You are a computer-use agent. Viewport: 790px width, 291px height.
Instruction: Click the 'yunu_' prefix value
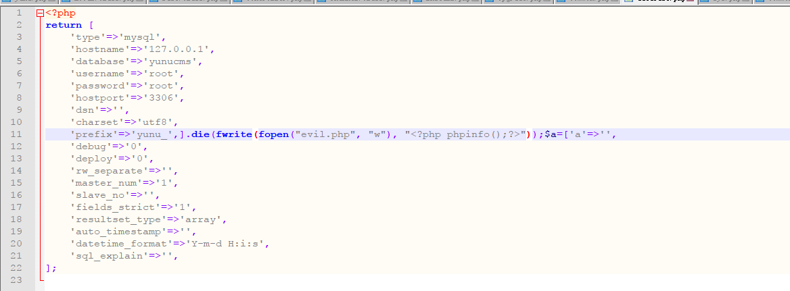[x=152, y=135]
